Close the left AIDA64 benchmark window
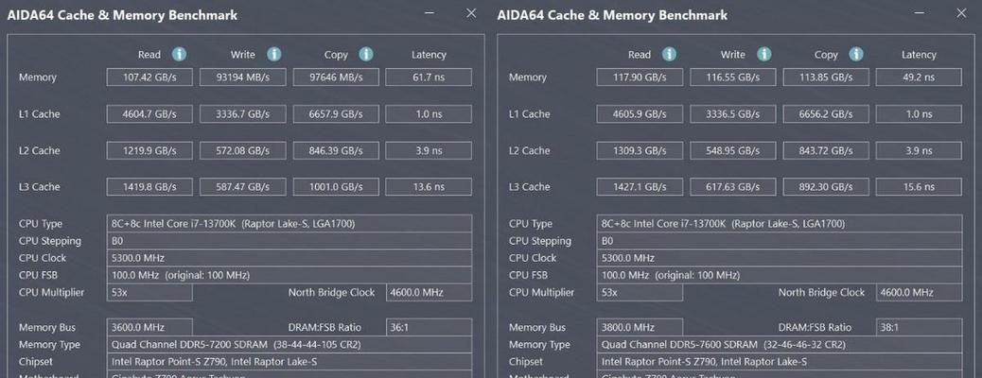 [471, 12]
